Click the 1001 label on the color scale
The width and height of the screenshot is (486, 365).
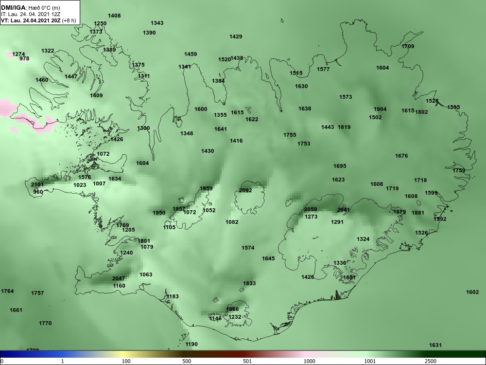point(370,361)
